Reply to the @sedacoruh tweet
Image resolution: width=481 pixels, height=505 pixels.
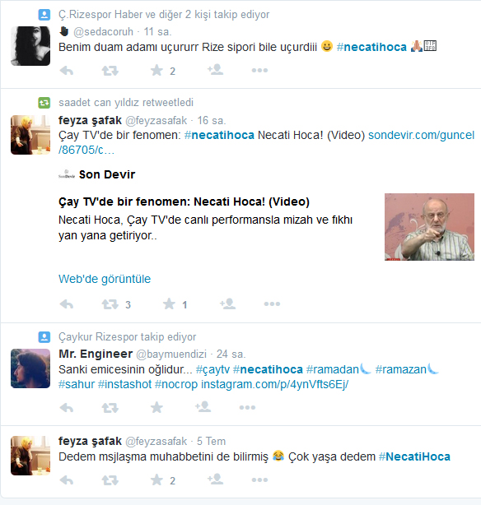point(67,70)
